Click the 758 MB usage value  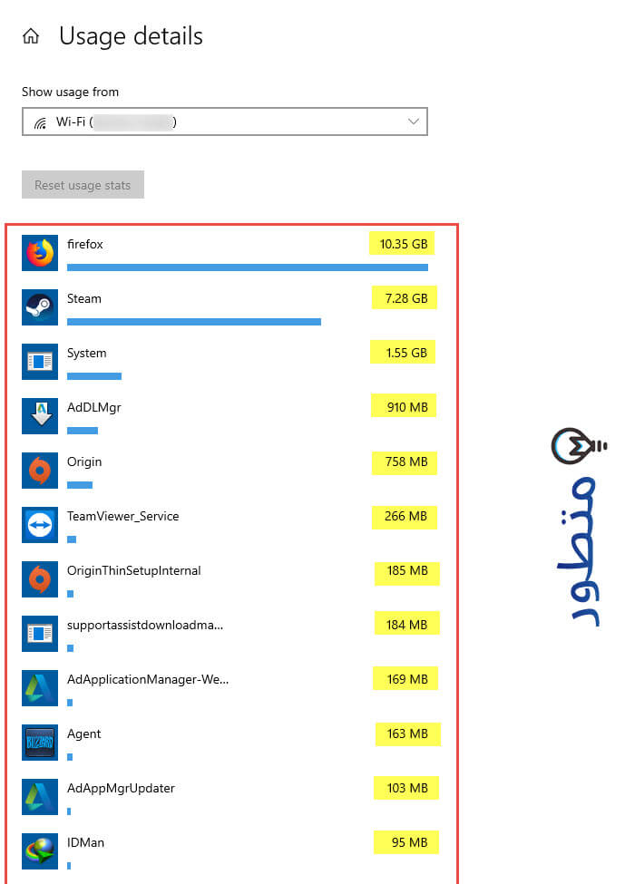(405, 461)
